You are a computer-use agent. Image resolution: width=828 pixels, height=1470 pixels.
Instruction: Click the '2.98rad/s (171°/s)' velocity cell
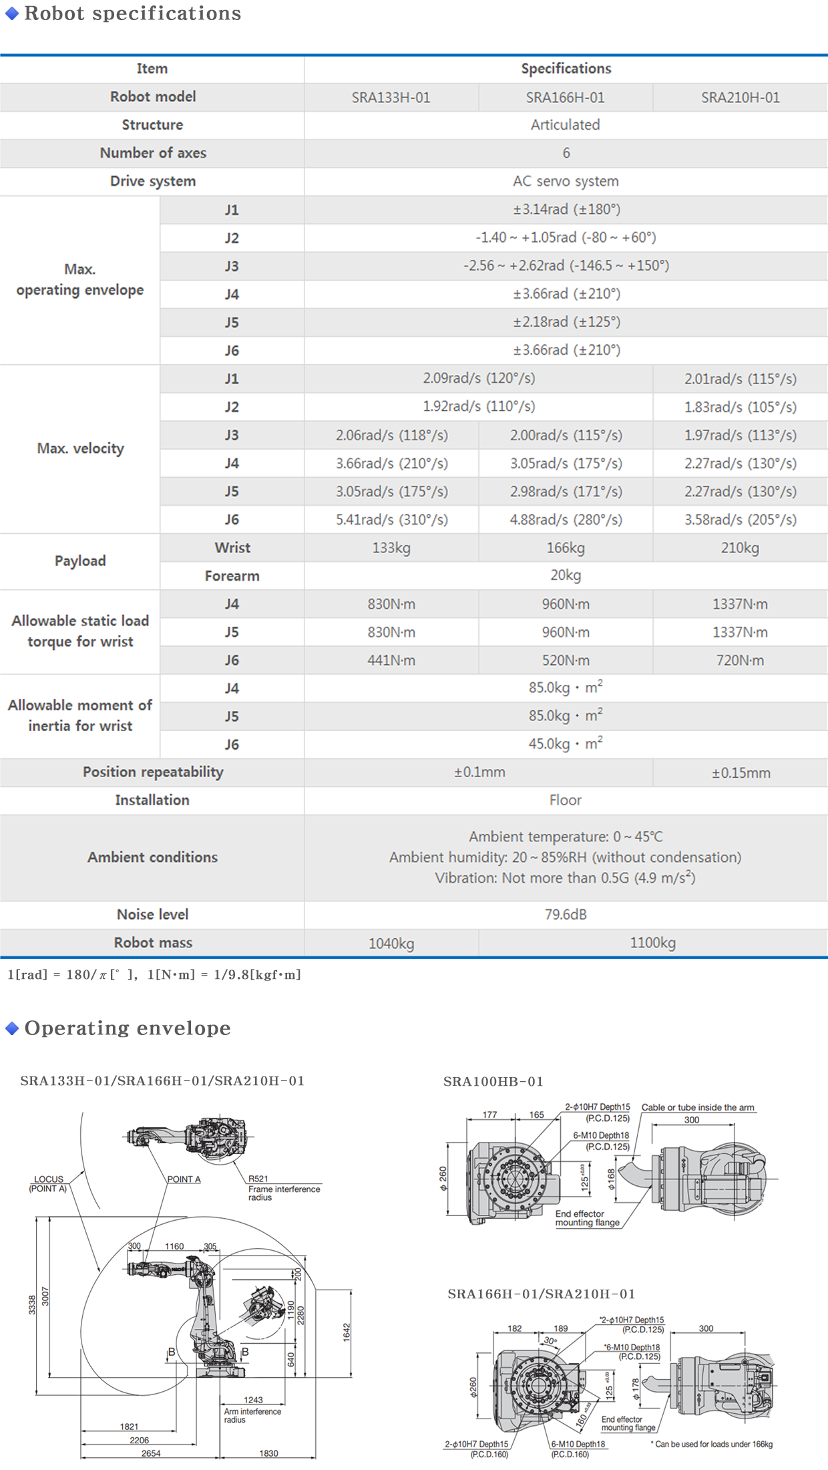566,491
